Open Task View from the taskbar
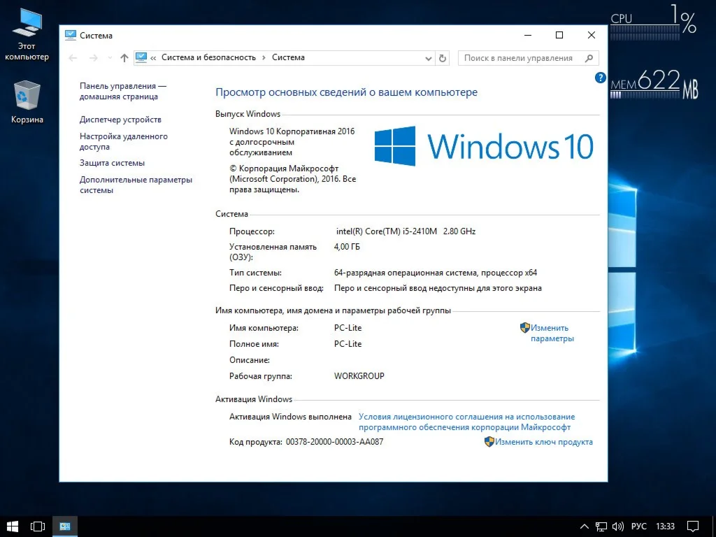Image resolution: width=716 pixels, height=537 pixels. [38, 526]
